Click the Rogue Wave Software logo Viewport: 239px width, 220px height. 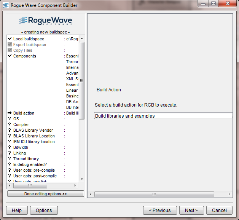tap(45, 21)
